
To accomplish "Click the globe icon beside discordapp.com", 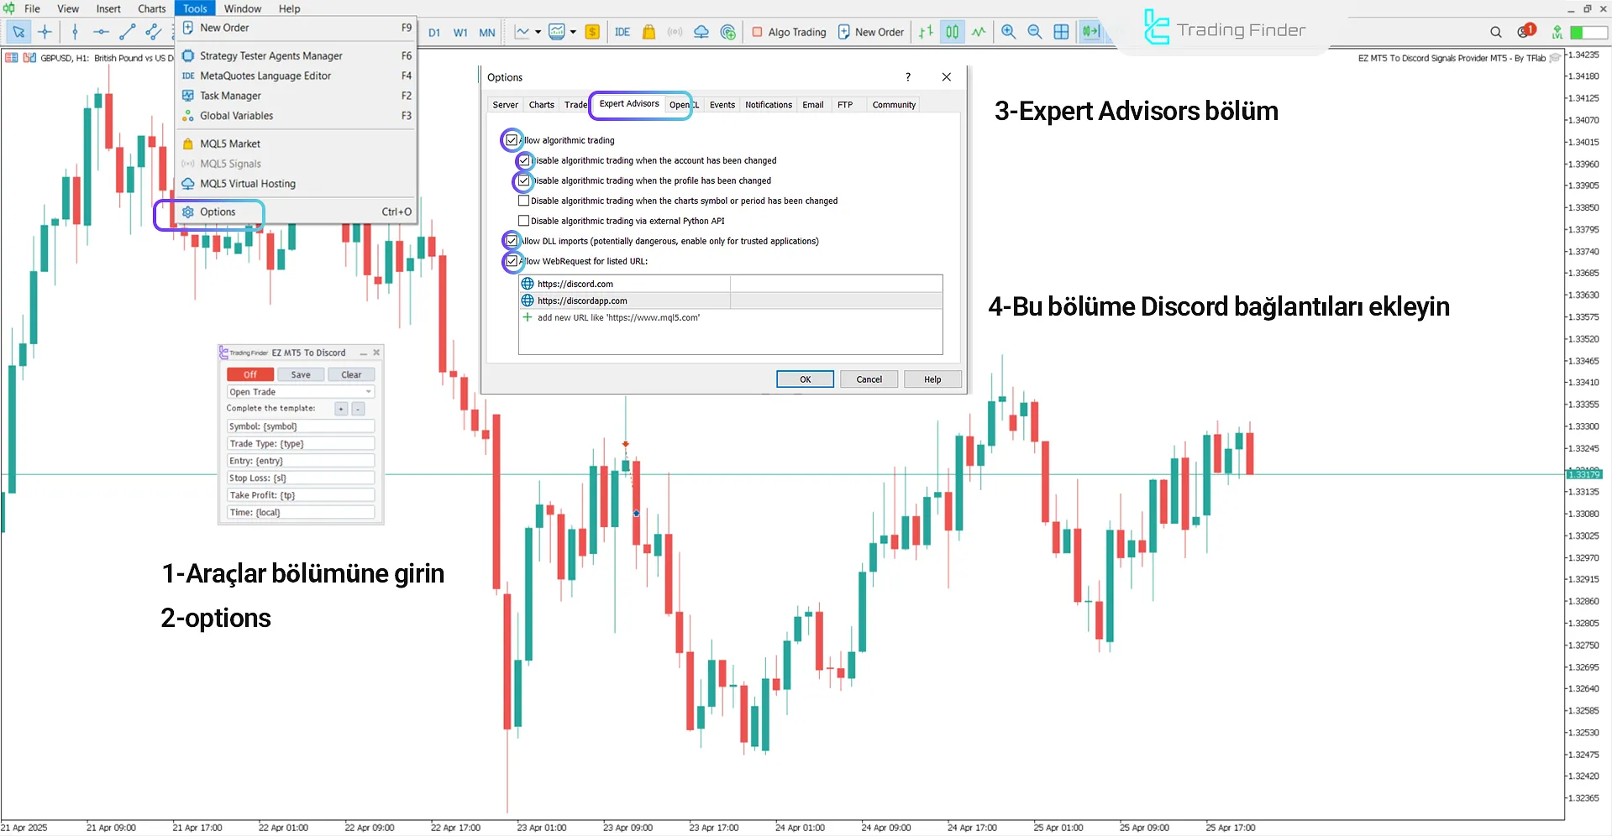I will tap(528, 300).
